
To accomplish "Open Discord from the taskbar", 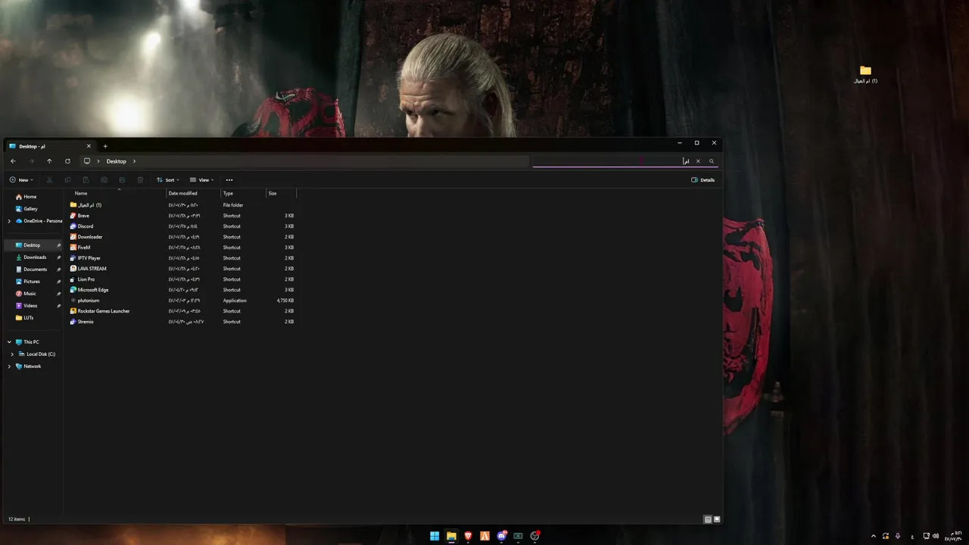I will [x=501, y=536].
